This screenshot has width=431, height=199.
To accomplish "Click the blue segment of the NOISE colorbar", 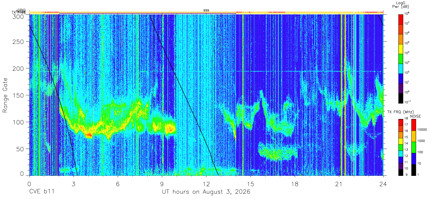I will pyautogui.click(x=413, y=158).
